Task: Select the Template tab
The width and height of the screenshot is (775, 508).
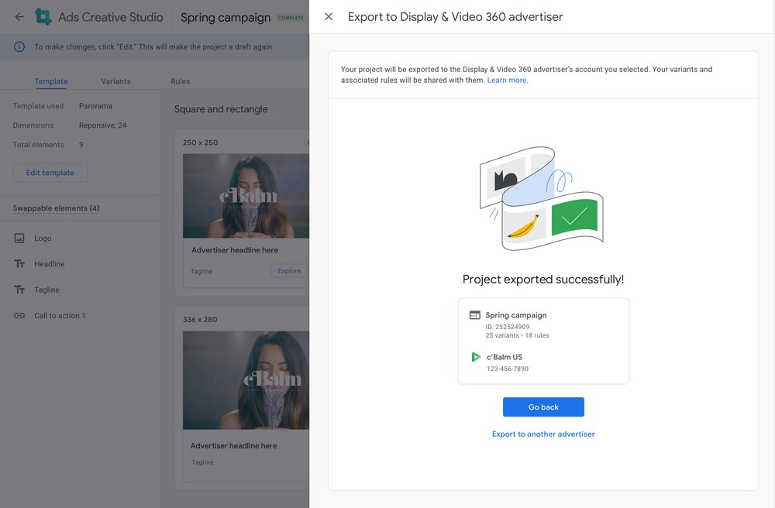Action: click(x=51, y=81)
